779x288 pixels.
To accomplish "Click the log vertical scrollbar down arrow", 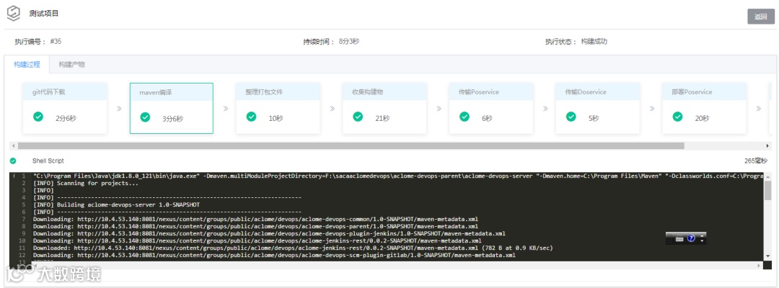I will point(768,257).
